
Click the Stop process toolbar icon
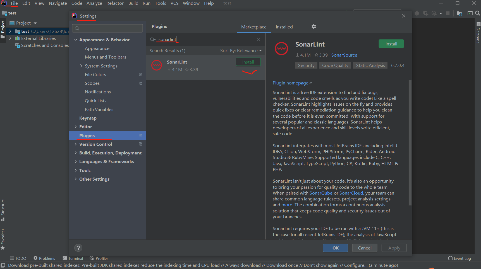[448, 13]
